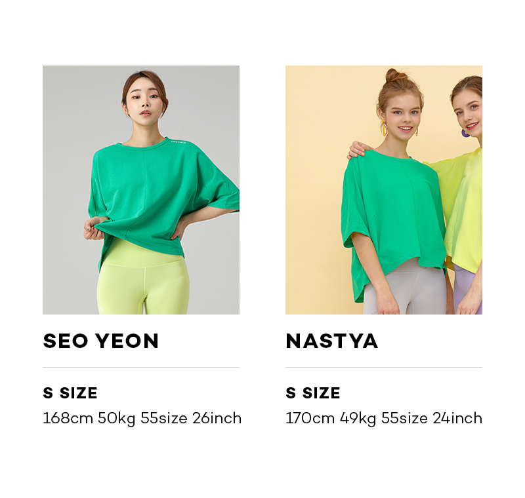Click the small logo on the lime leggings
This screenshot has width=525, height=498.
[x=101, y=309]
